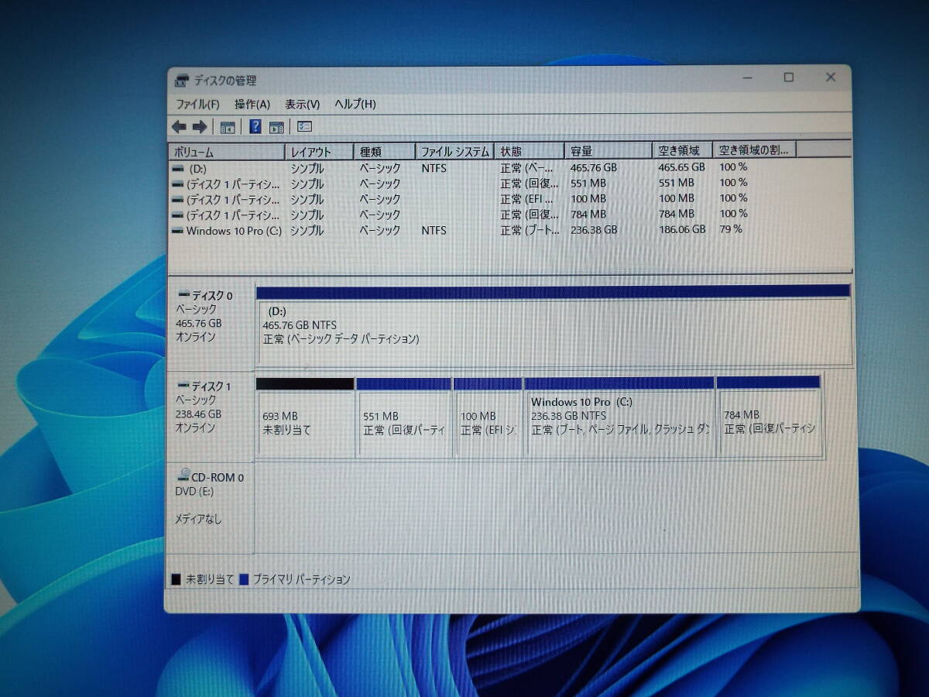The width and height of the screenshot is (929, 697).
Task: Sort by the ボリューム column header
Action: 227,153
